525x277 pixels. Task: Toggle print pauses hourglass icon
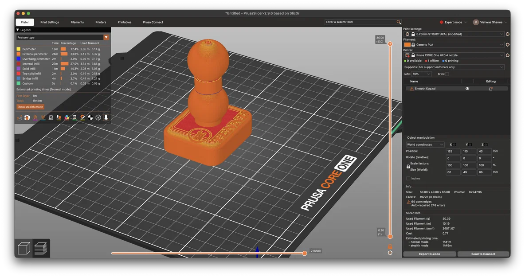click(x=74, y=117)
